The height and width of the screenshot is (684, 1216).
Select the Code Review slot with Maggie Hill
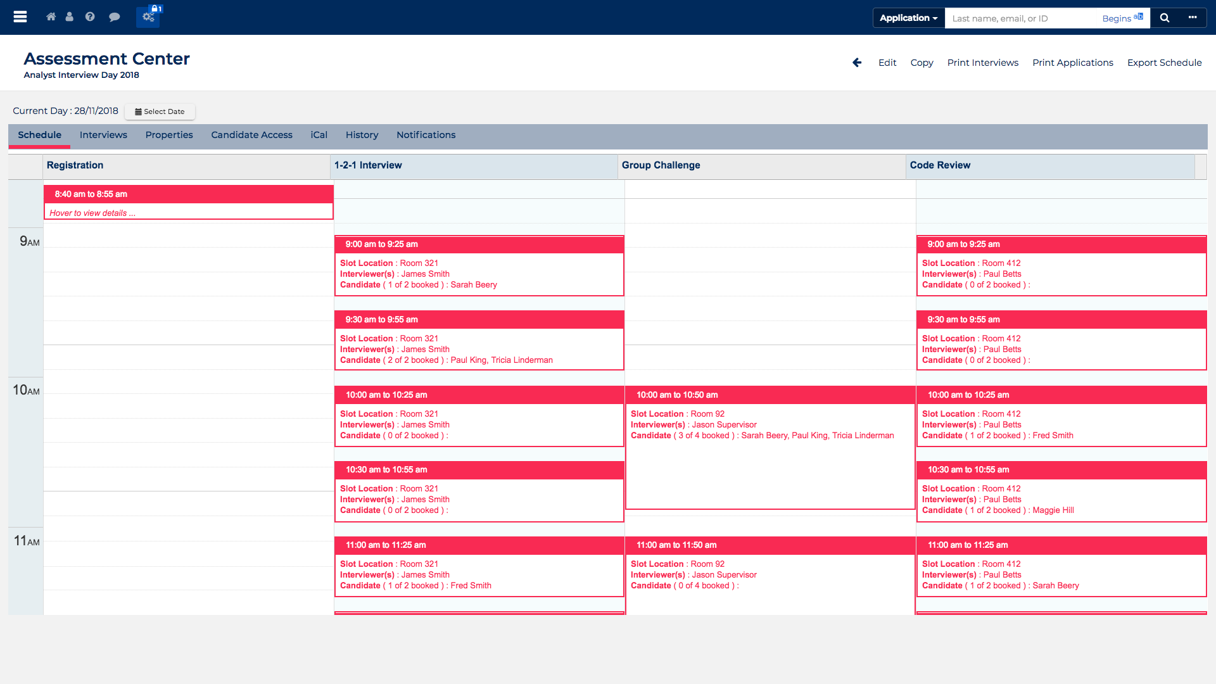tap(1061, 491)
